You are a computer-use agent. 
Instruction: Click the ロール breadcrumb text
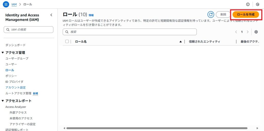click(x=28, y=4)
